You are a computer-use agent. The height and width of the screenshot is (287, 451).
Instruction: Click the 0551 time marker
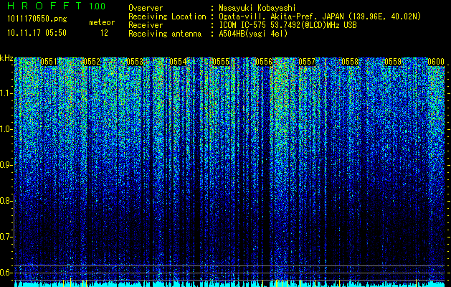49,62
